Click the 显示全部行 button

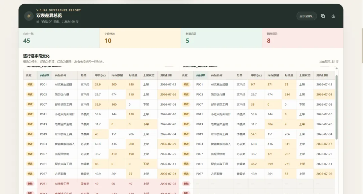[x=307, y=16]
